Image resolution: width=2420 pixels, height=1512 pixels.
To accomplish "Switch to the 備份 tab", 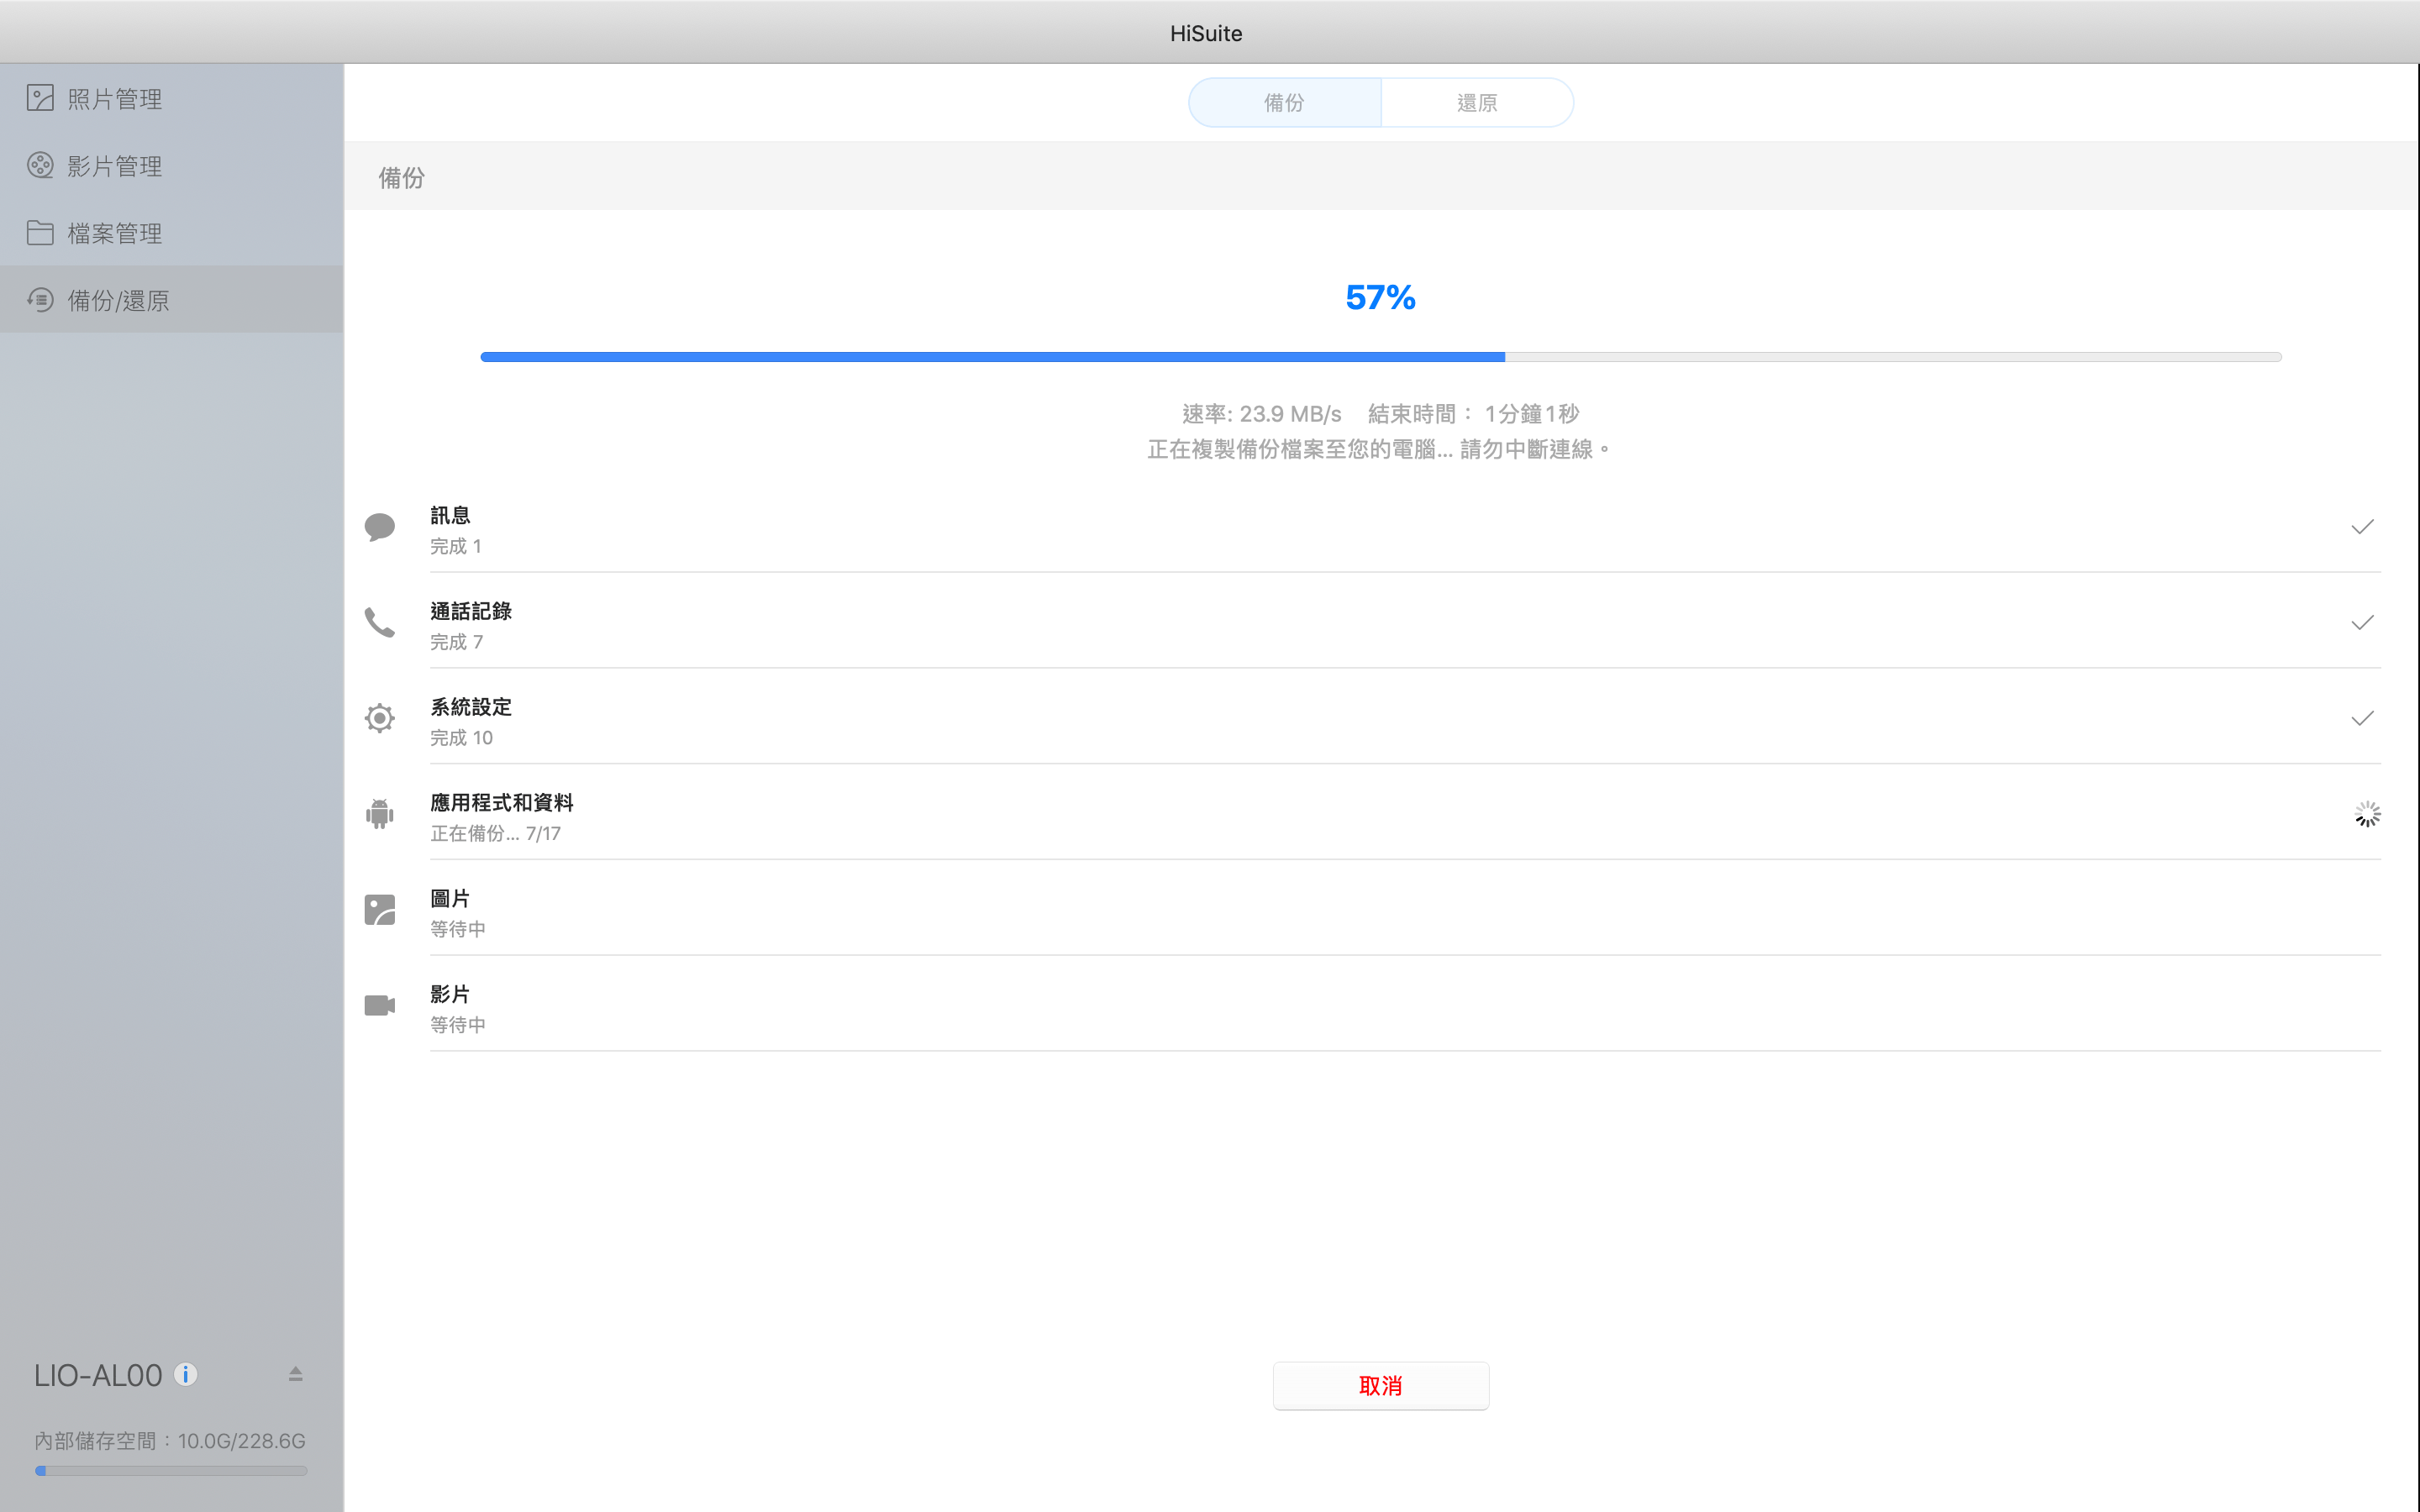I will 1284,102.
